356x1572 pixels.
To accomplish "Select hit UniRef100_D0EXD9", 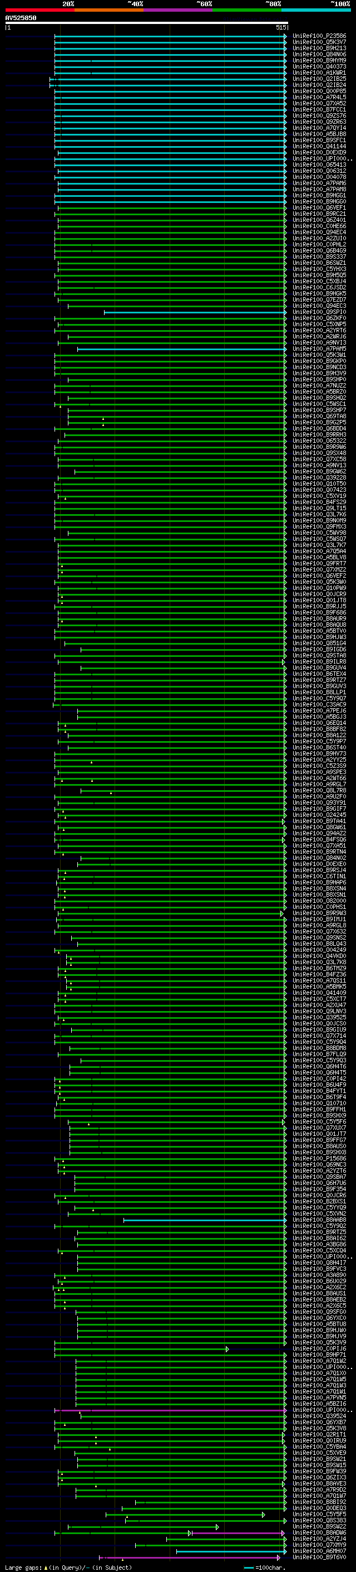I will tap(319, 153).
